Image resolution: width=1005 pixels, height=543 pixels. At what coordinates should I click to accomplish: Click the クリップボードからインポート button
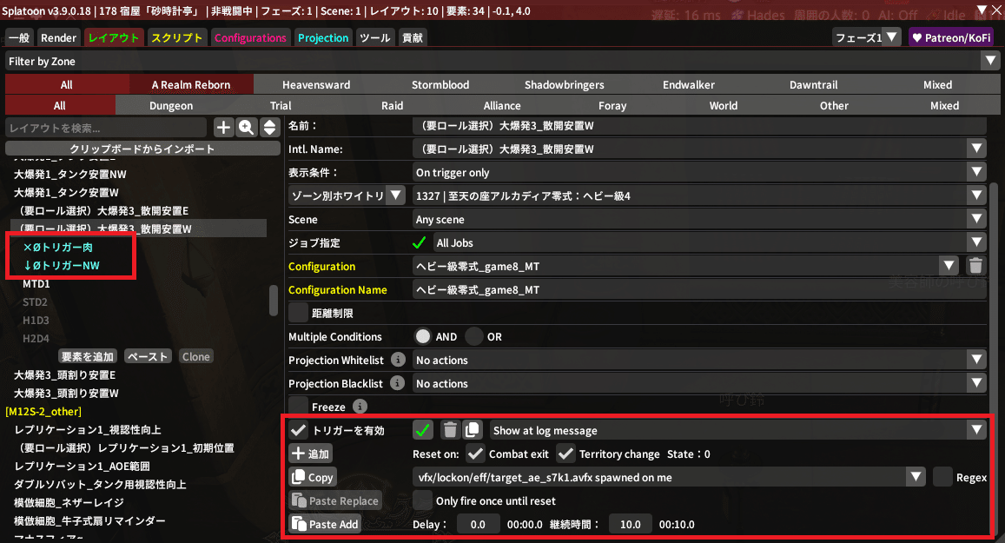pyautogui.click(x=142, y=149)
